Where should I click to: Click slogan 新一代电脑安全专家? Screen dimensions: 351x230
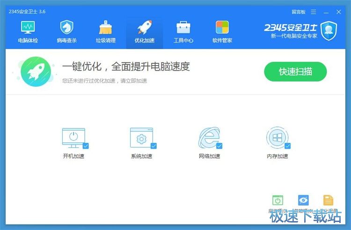pos(294,36)
